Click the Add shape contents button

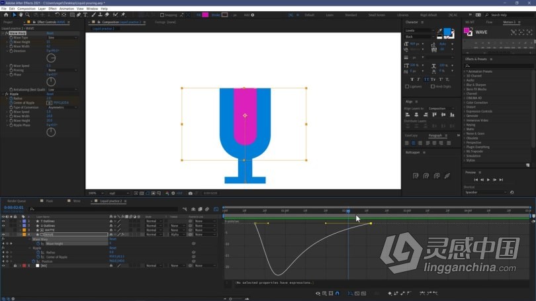pyautogui.click(x=253, y=15)
